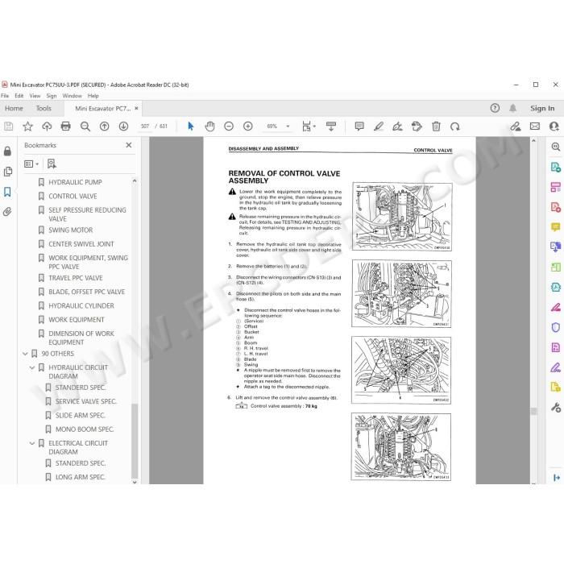Screen dimensions: 564x564
Task: Add new bookmark icon in panel
Action: pyautogui.click(x=52, y=164)
